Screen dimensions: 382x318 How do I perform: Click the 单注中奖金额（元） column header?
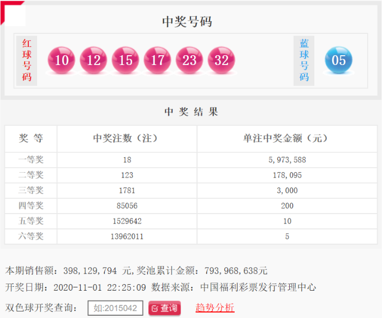click(x=286, y=139)
